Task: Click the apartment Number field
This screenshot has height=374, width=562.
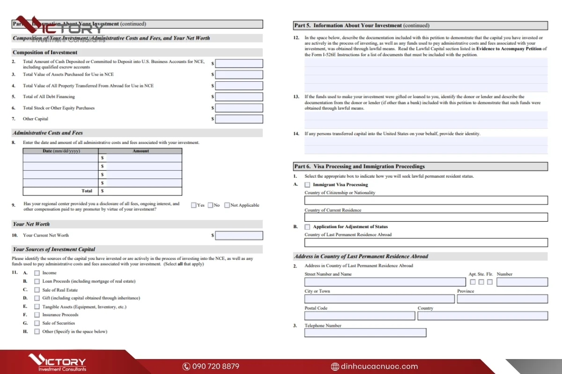Action: [522, 282]
